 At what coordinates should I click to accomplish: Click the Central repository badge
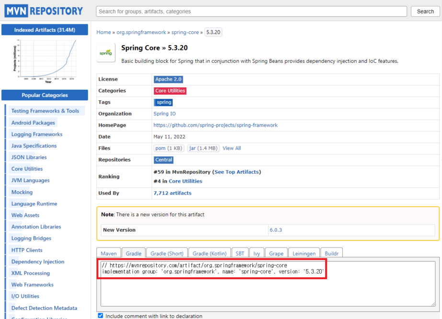[x=163, y=160]
